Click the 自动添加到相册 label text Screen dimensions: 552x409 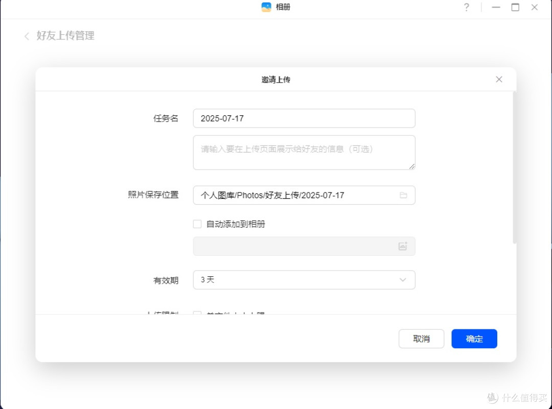(236, 224)
